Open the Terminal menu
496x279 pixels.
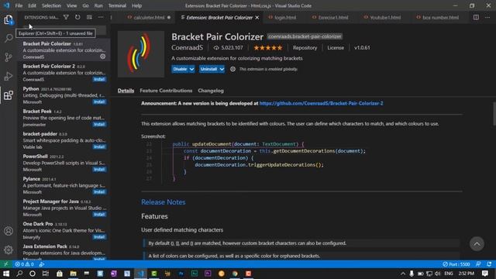(x=117, y=5)
